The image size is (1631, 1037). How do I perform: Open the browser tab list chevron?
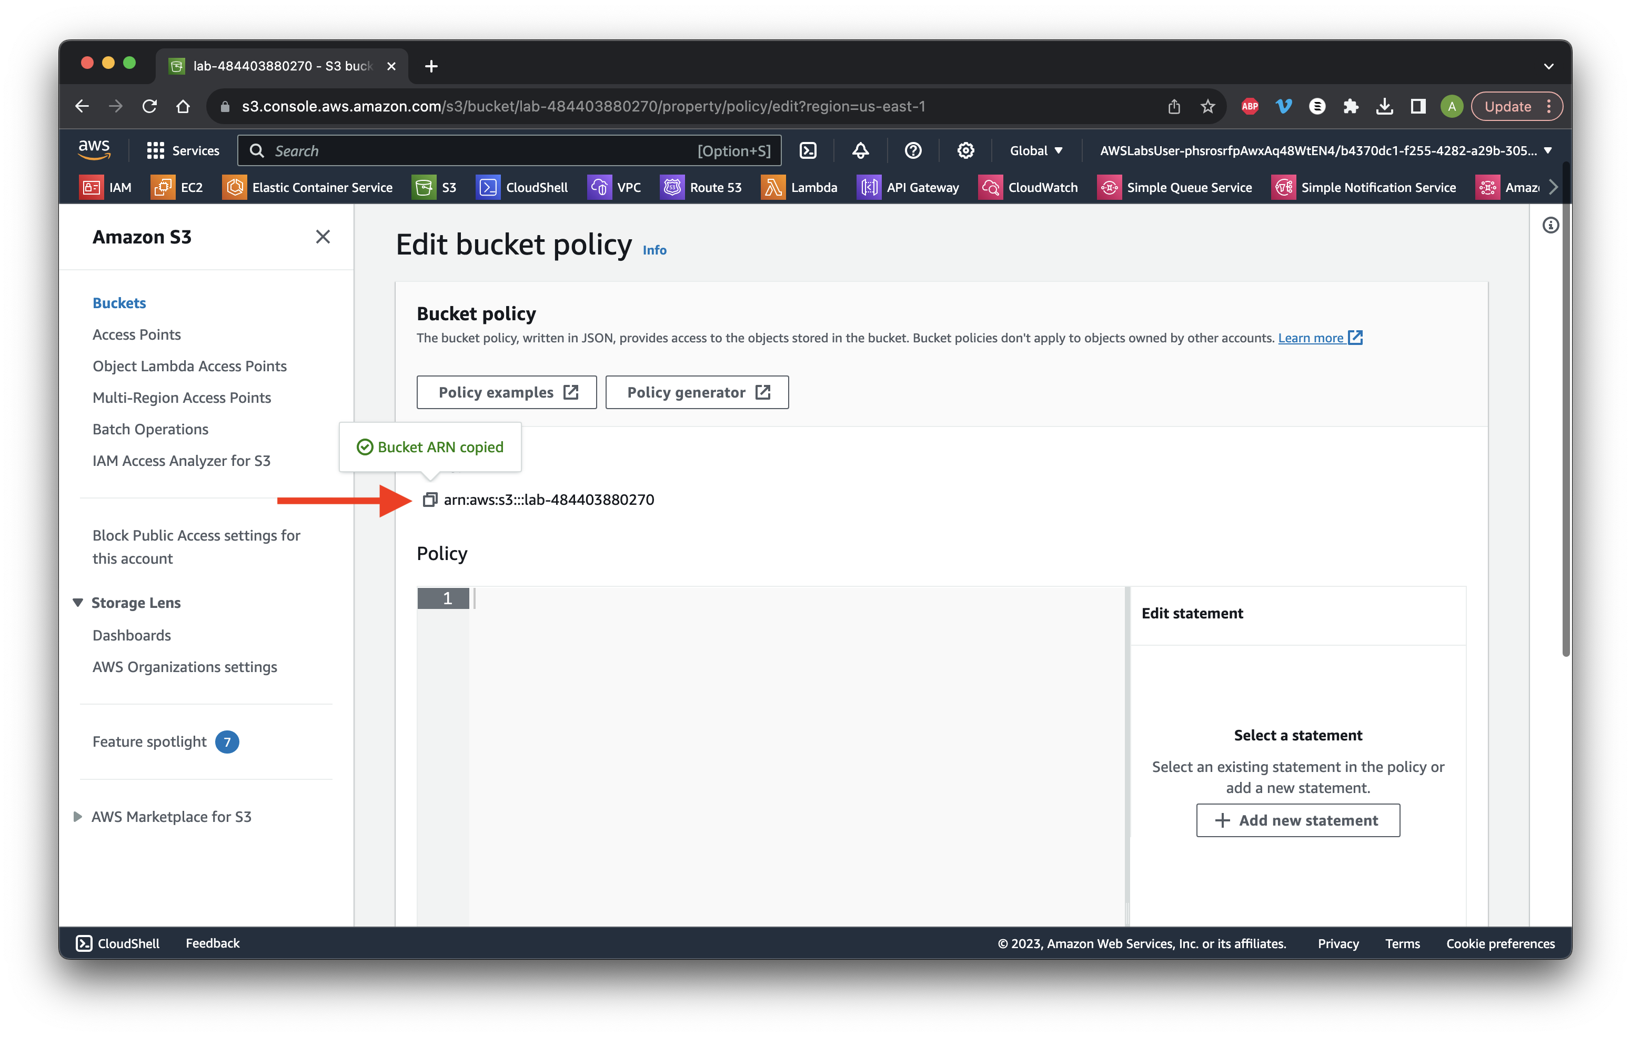click(x=1548, y=66)
